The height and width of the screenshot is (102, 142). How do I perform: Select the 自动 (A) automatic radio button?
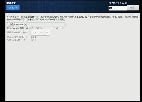[x=32, y=28]
